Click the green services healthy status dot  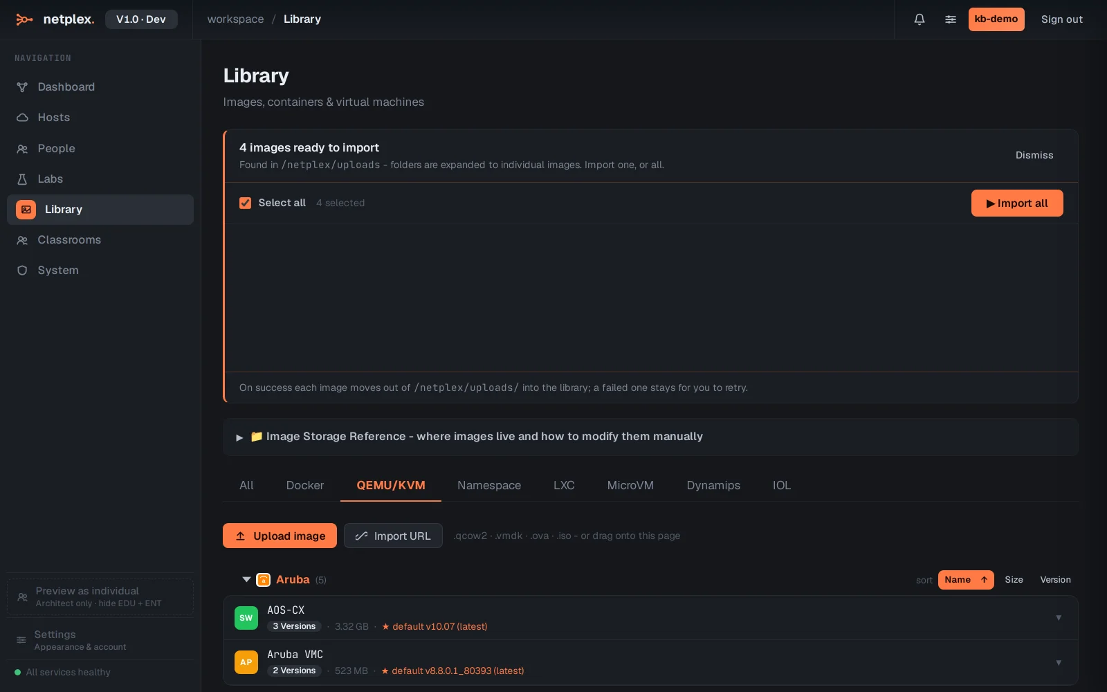click(18, 672)
